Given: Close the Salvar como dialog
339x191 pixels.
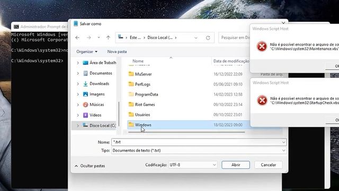Looking at the screenshot, I should 283,23.
